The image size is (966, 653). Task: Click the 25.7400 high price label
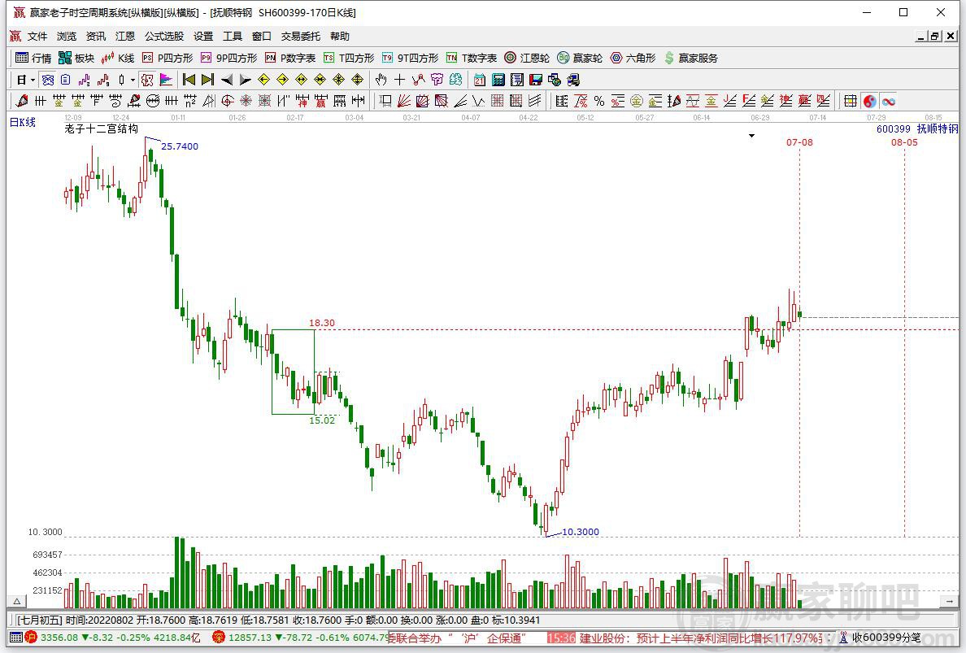point(180,146)
